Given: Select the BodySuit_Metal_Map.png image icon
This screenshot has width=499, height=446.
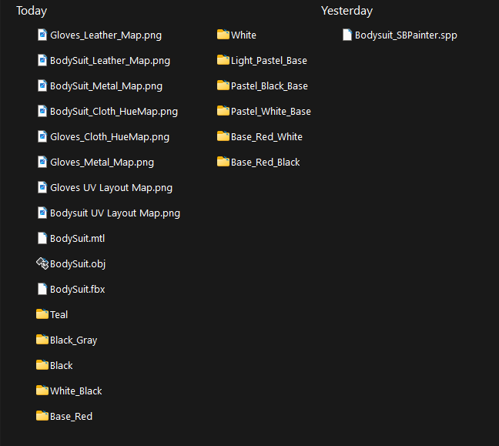Looking at the screenshot, I should [x=42, y=86].
